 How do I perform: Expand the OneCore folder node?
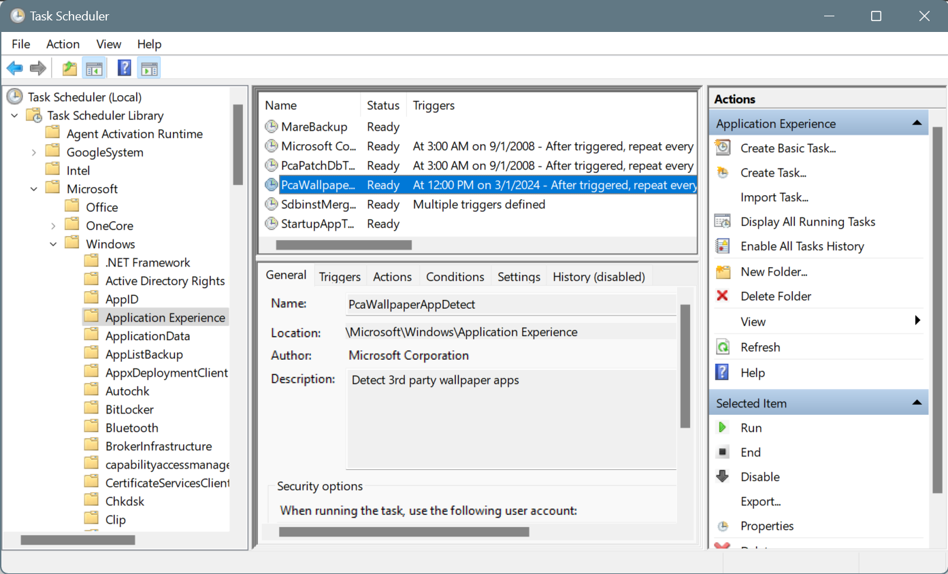54,226
